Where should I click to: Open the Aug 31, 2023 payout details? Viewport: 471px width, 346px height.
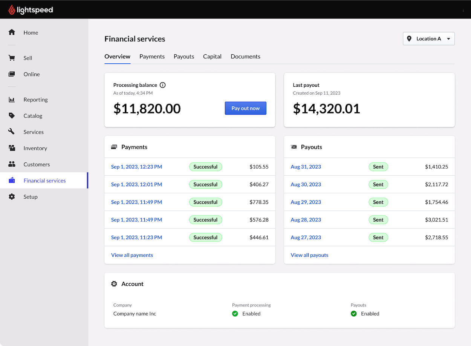click(306, 166)
